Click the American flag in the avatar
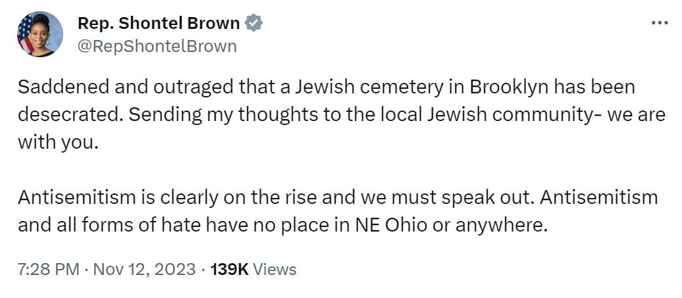682x298 pixels. coord(26,36)
